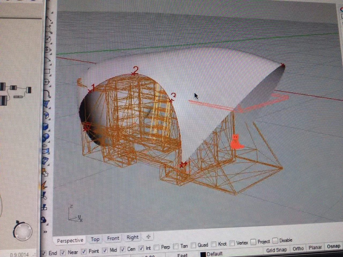
Task: Select the cylinder-shaped solid tool icon
Action: [x=45, y=149]
